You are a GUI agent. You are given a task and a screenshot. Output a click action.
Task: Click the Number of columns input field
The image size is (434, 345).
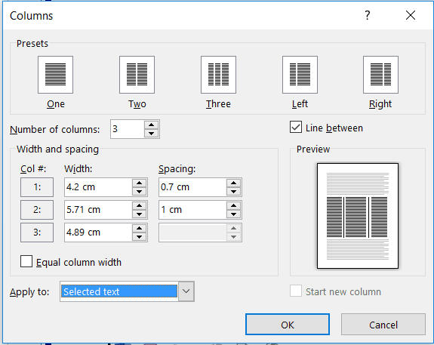(128, 129)
